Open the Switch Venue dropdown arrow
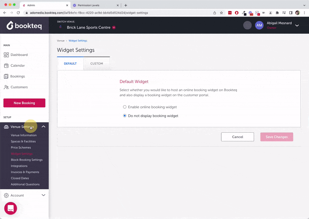 [x=114, y=28]
